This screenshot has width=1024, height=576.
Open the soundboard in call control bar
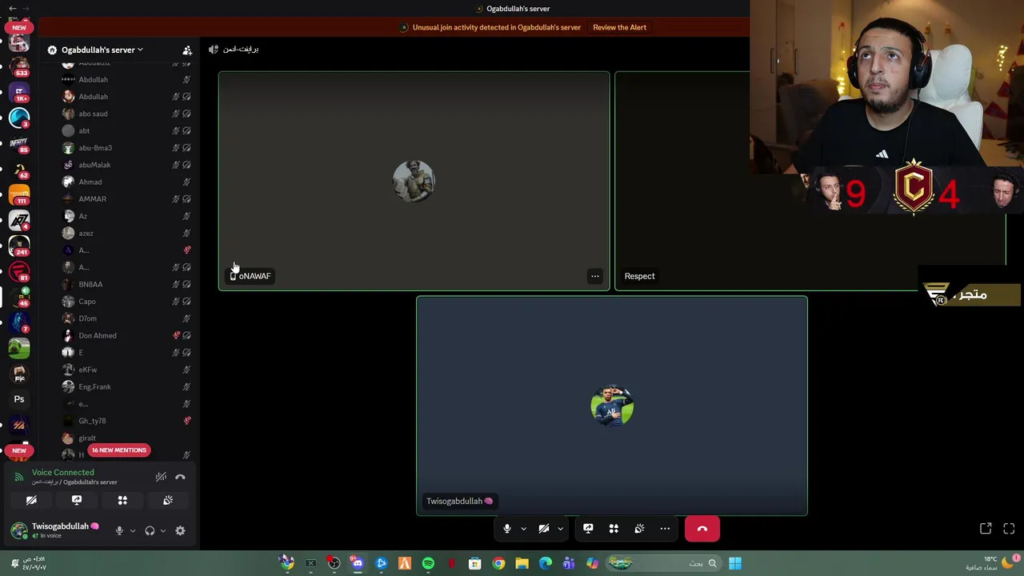(639, 529)
